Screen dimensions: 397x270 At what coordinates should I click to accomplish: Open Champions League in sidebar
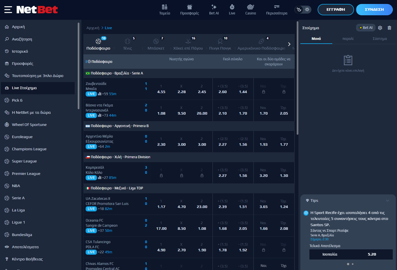click(x=29, y=149)
